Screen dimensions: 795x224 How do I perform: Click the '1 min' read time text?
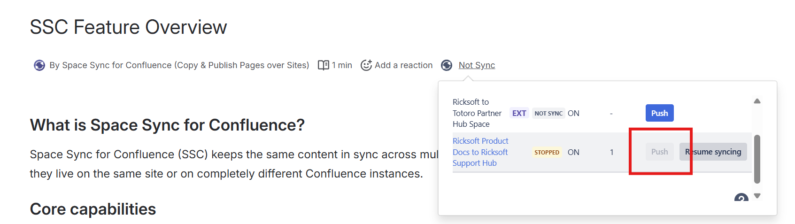coord(342,65)
